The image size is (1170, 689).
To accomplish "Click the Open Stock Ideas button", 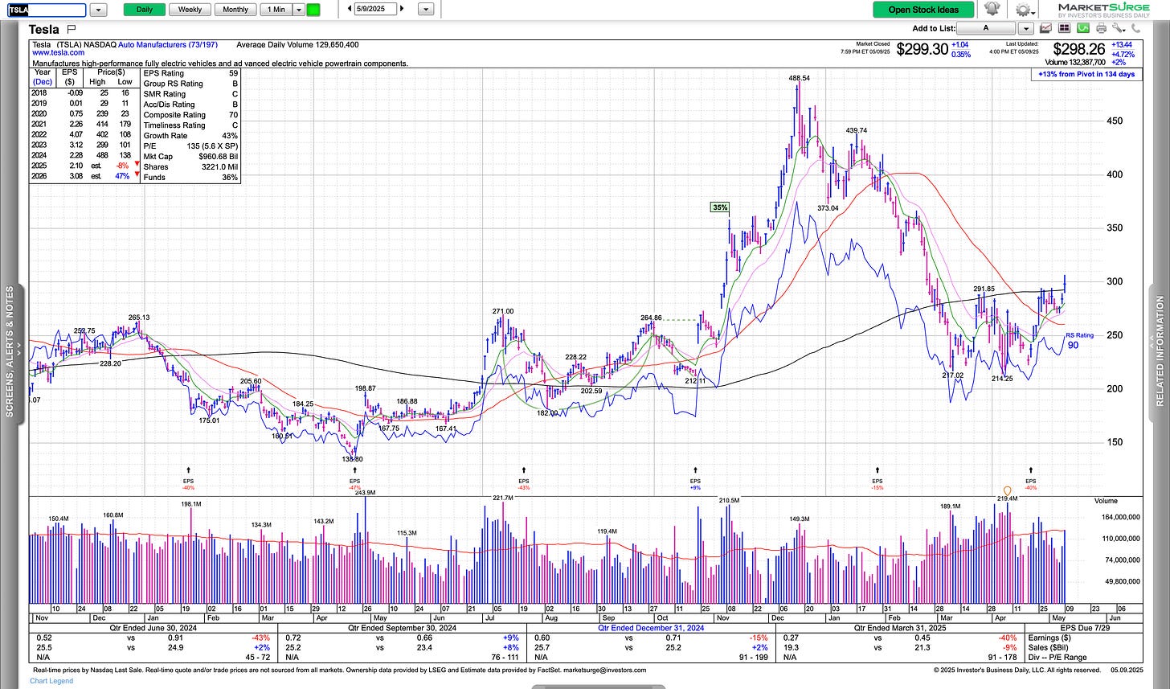I will tap(923, 10).
